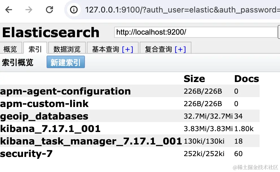The width and height of the screenshot is (280, 172).
Task: Go back with the browser back arrow
Action: pos(9,10)
